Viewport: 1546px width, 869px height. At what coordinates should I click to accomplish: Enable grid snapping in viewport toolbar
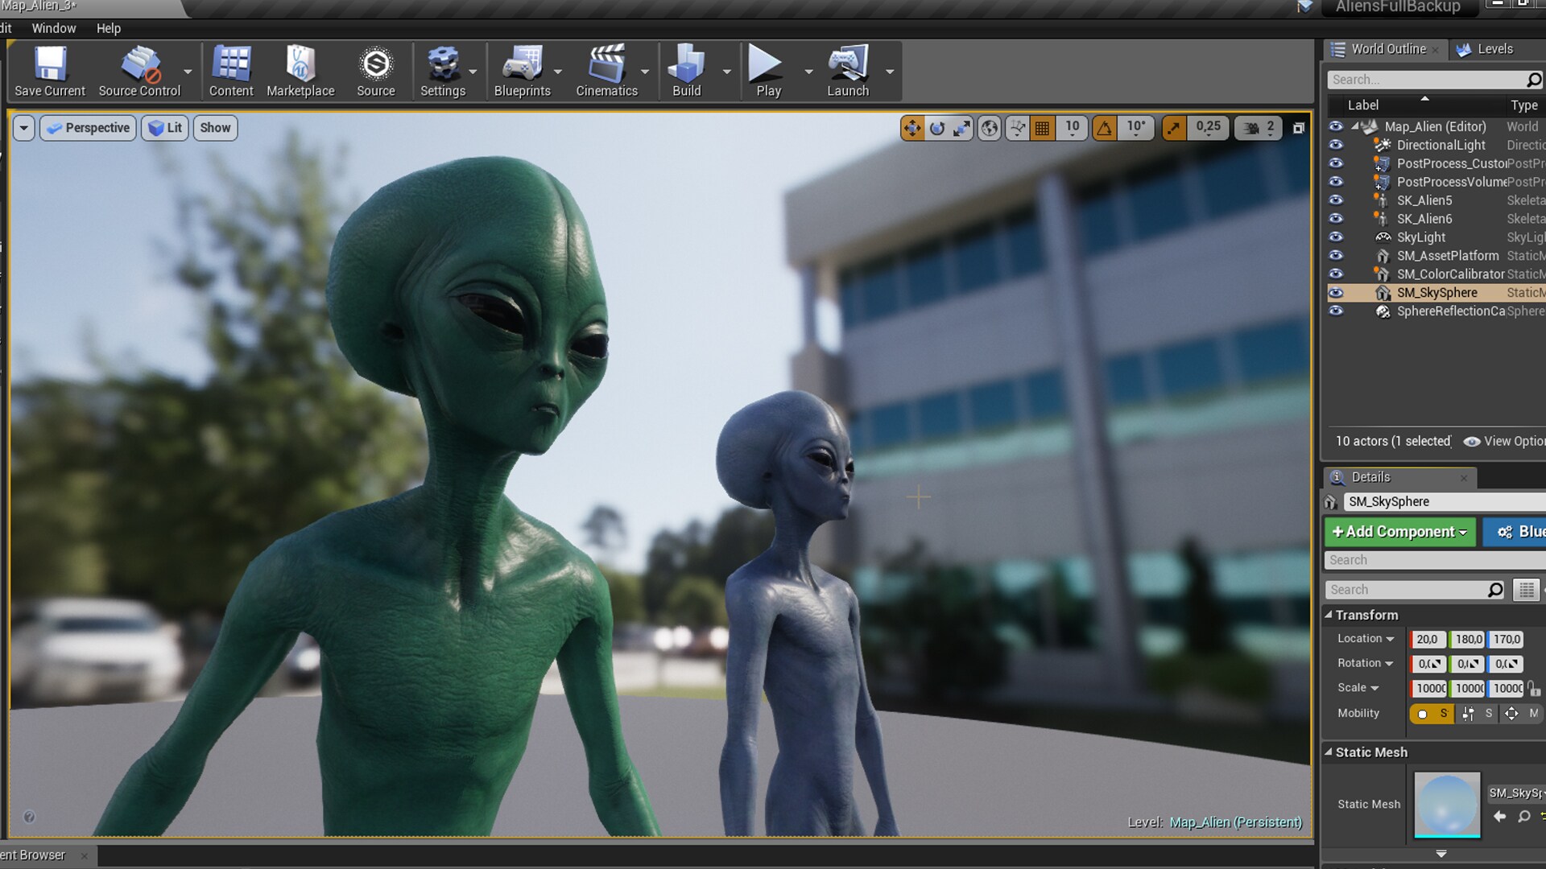pos(1042,128)
